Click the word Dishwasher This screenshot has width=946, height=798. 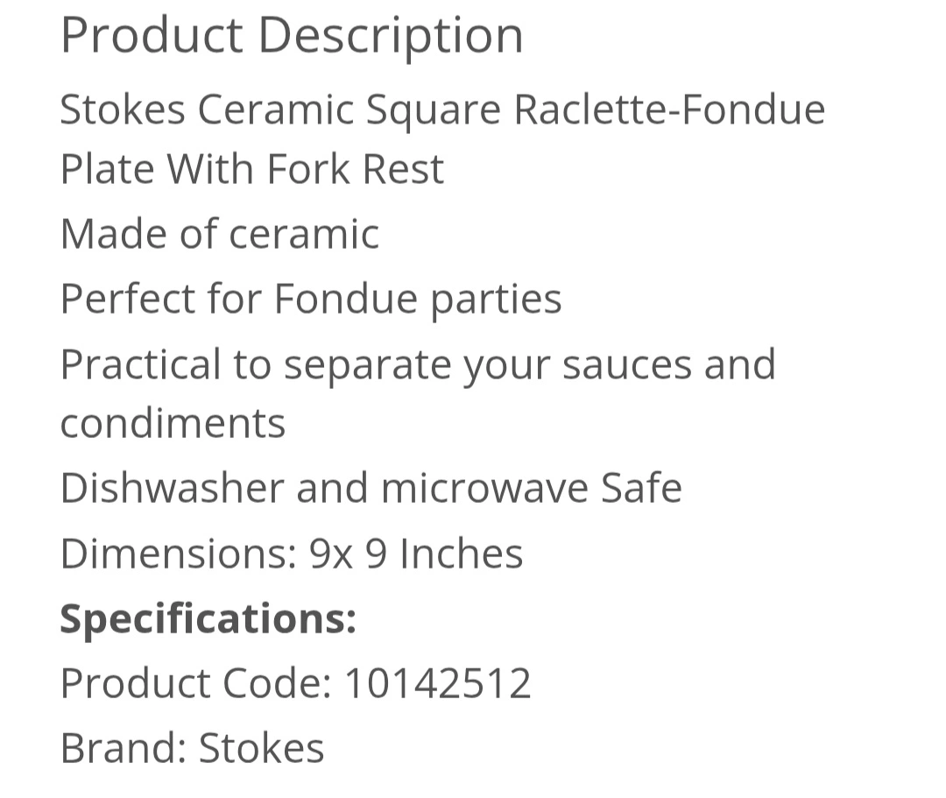172,488
